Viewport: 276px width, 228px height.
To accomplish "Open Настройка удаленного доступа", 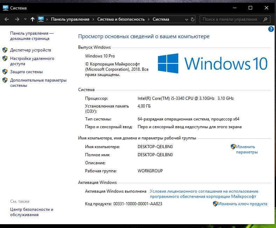I will point(32,61).
